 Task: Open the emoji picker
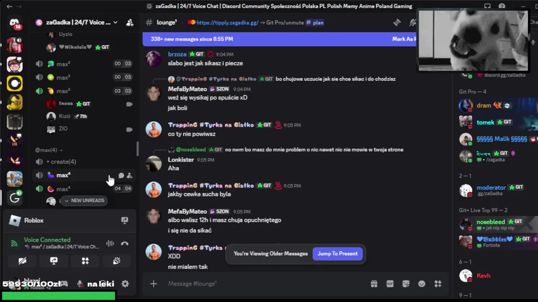(422, 284)
